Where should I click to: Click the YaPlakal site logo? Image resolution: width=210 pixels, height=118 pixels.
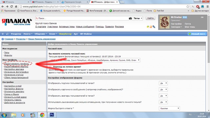(x=17, y=22)
